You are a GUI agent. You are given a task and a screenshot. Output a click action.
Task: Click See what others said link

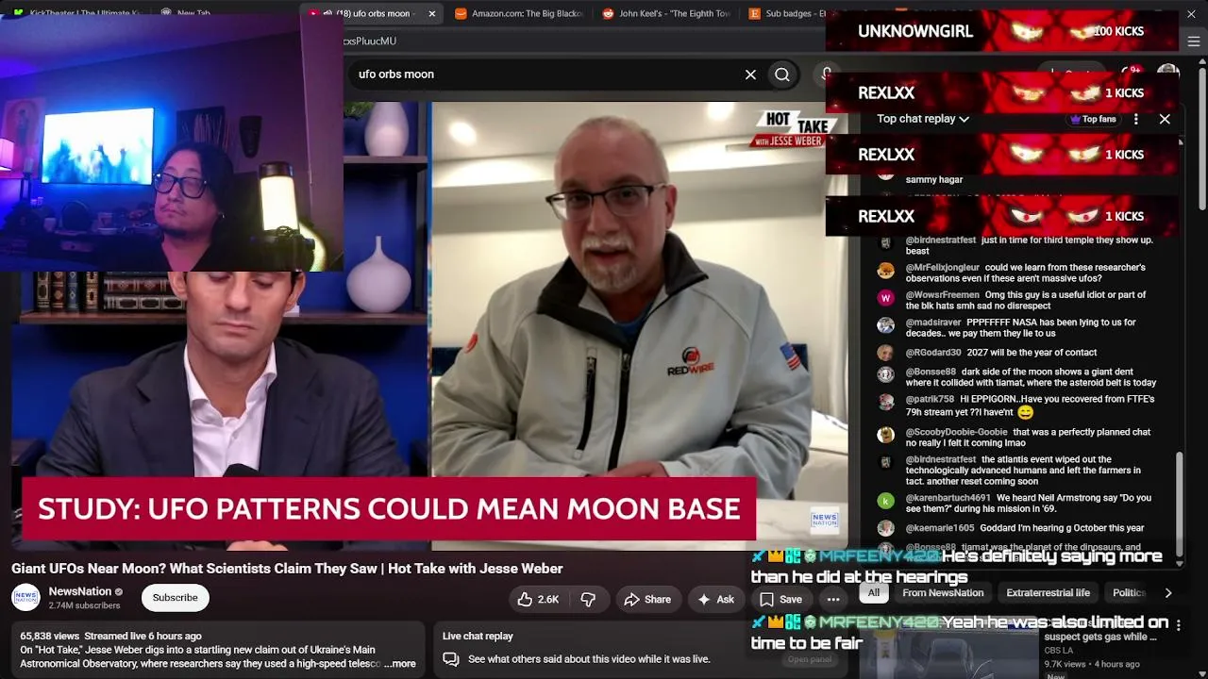click(589, 659)
